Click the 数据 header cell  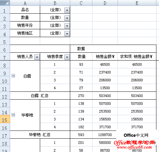[81, 49]
